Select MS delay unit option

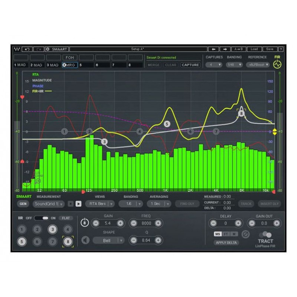pos(218,234)
